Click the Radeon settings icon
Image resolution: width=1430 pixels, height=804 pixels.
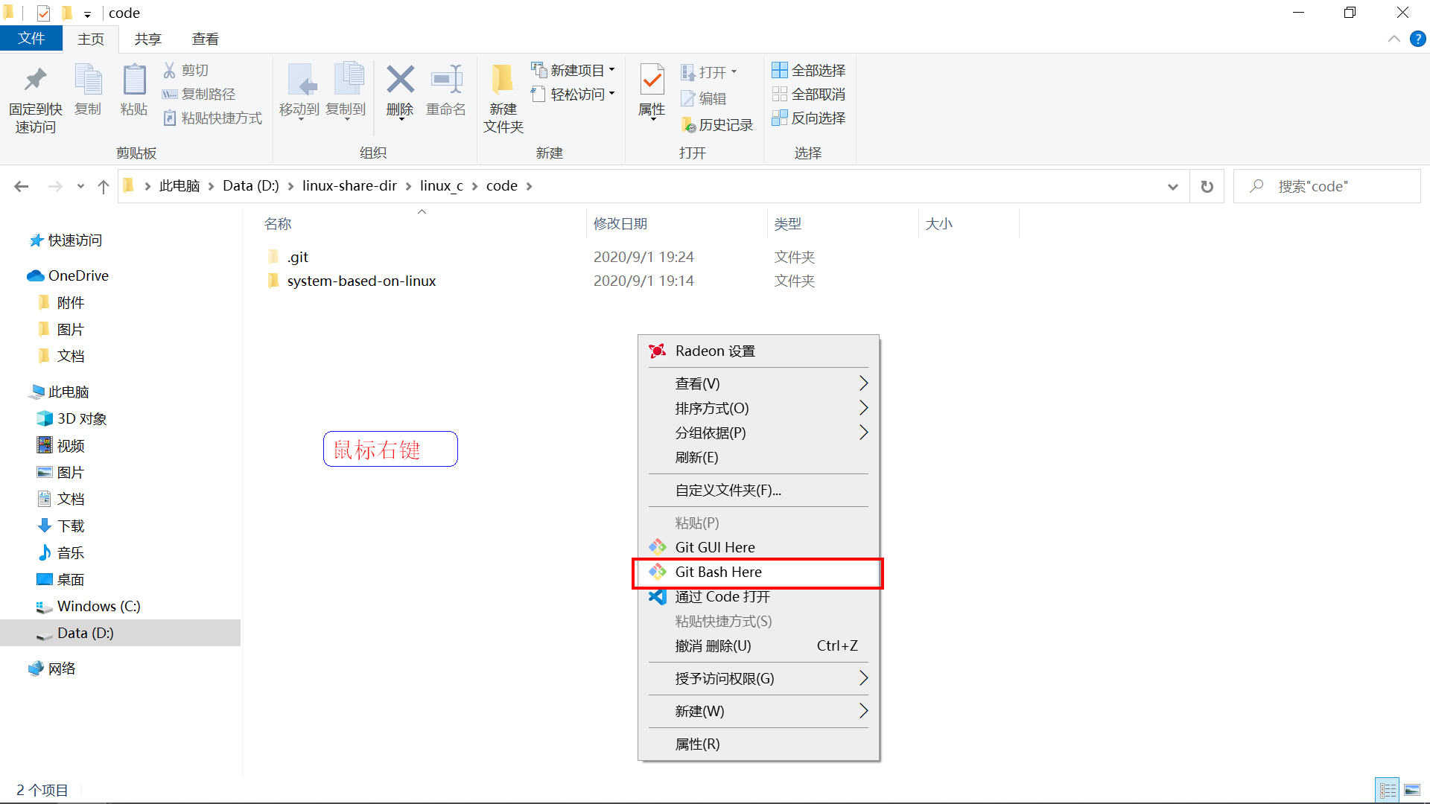pyautogui.click(x=657, y=351)
